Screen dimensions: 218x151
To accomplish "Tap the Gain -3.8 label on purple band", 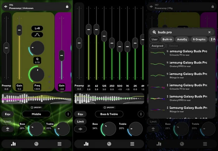I will (62, 87).
